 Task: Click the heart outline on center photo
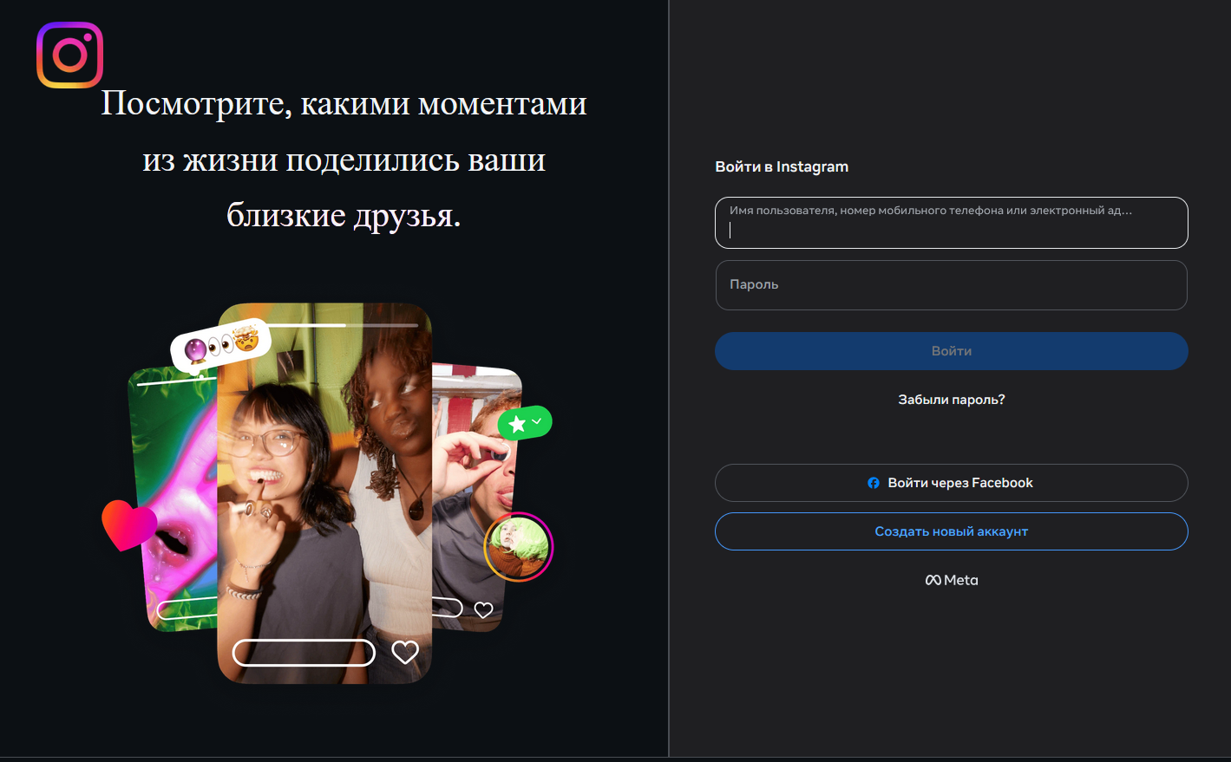point(405,652)
